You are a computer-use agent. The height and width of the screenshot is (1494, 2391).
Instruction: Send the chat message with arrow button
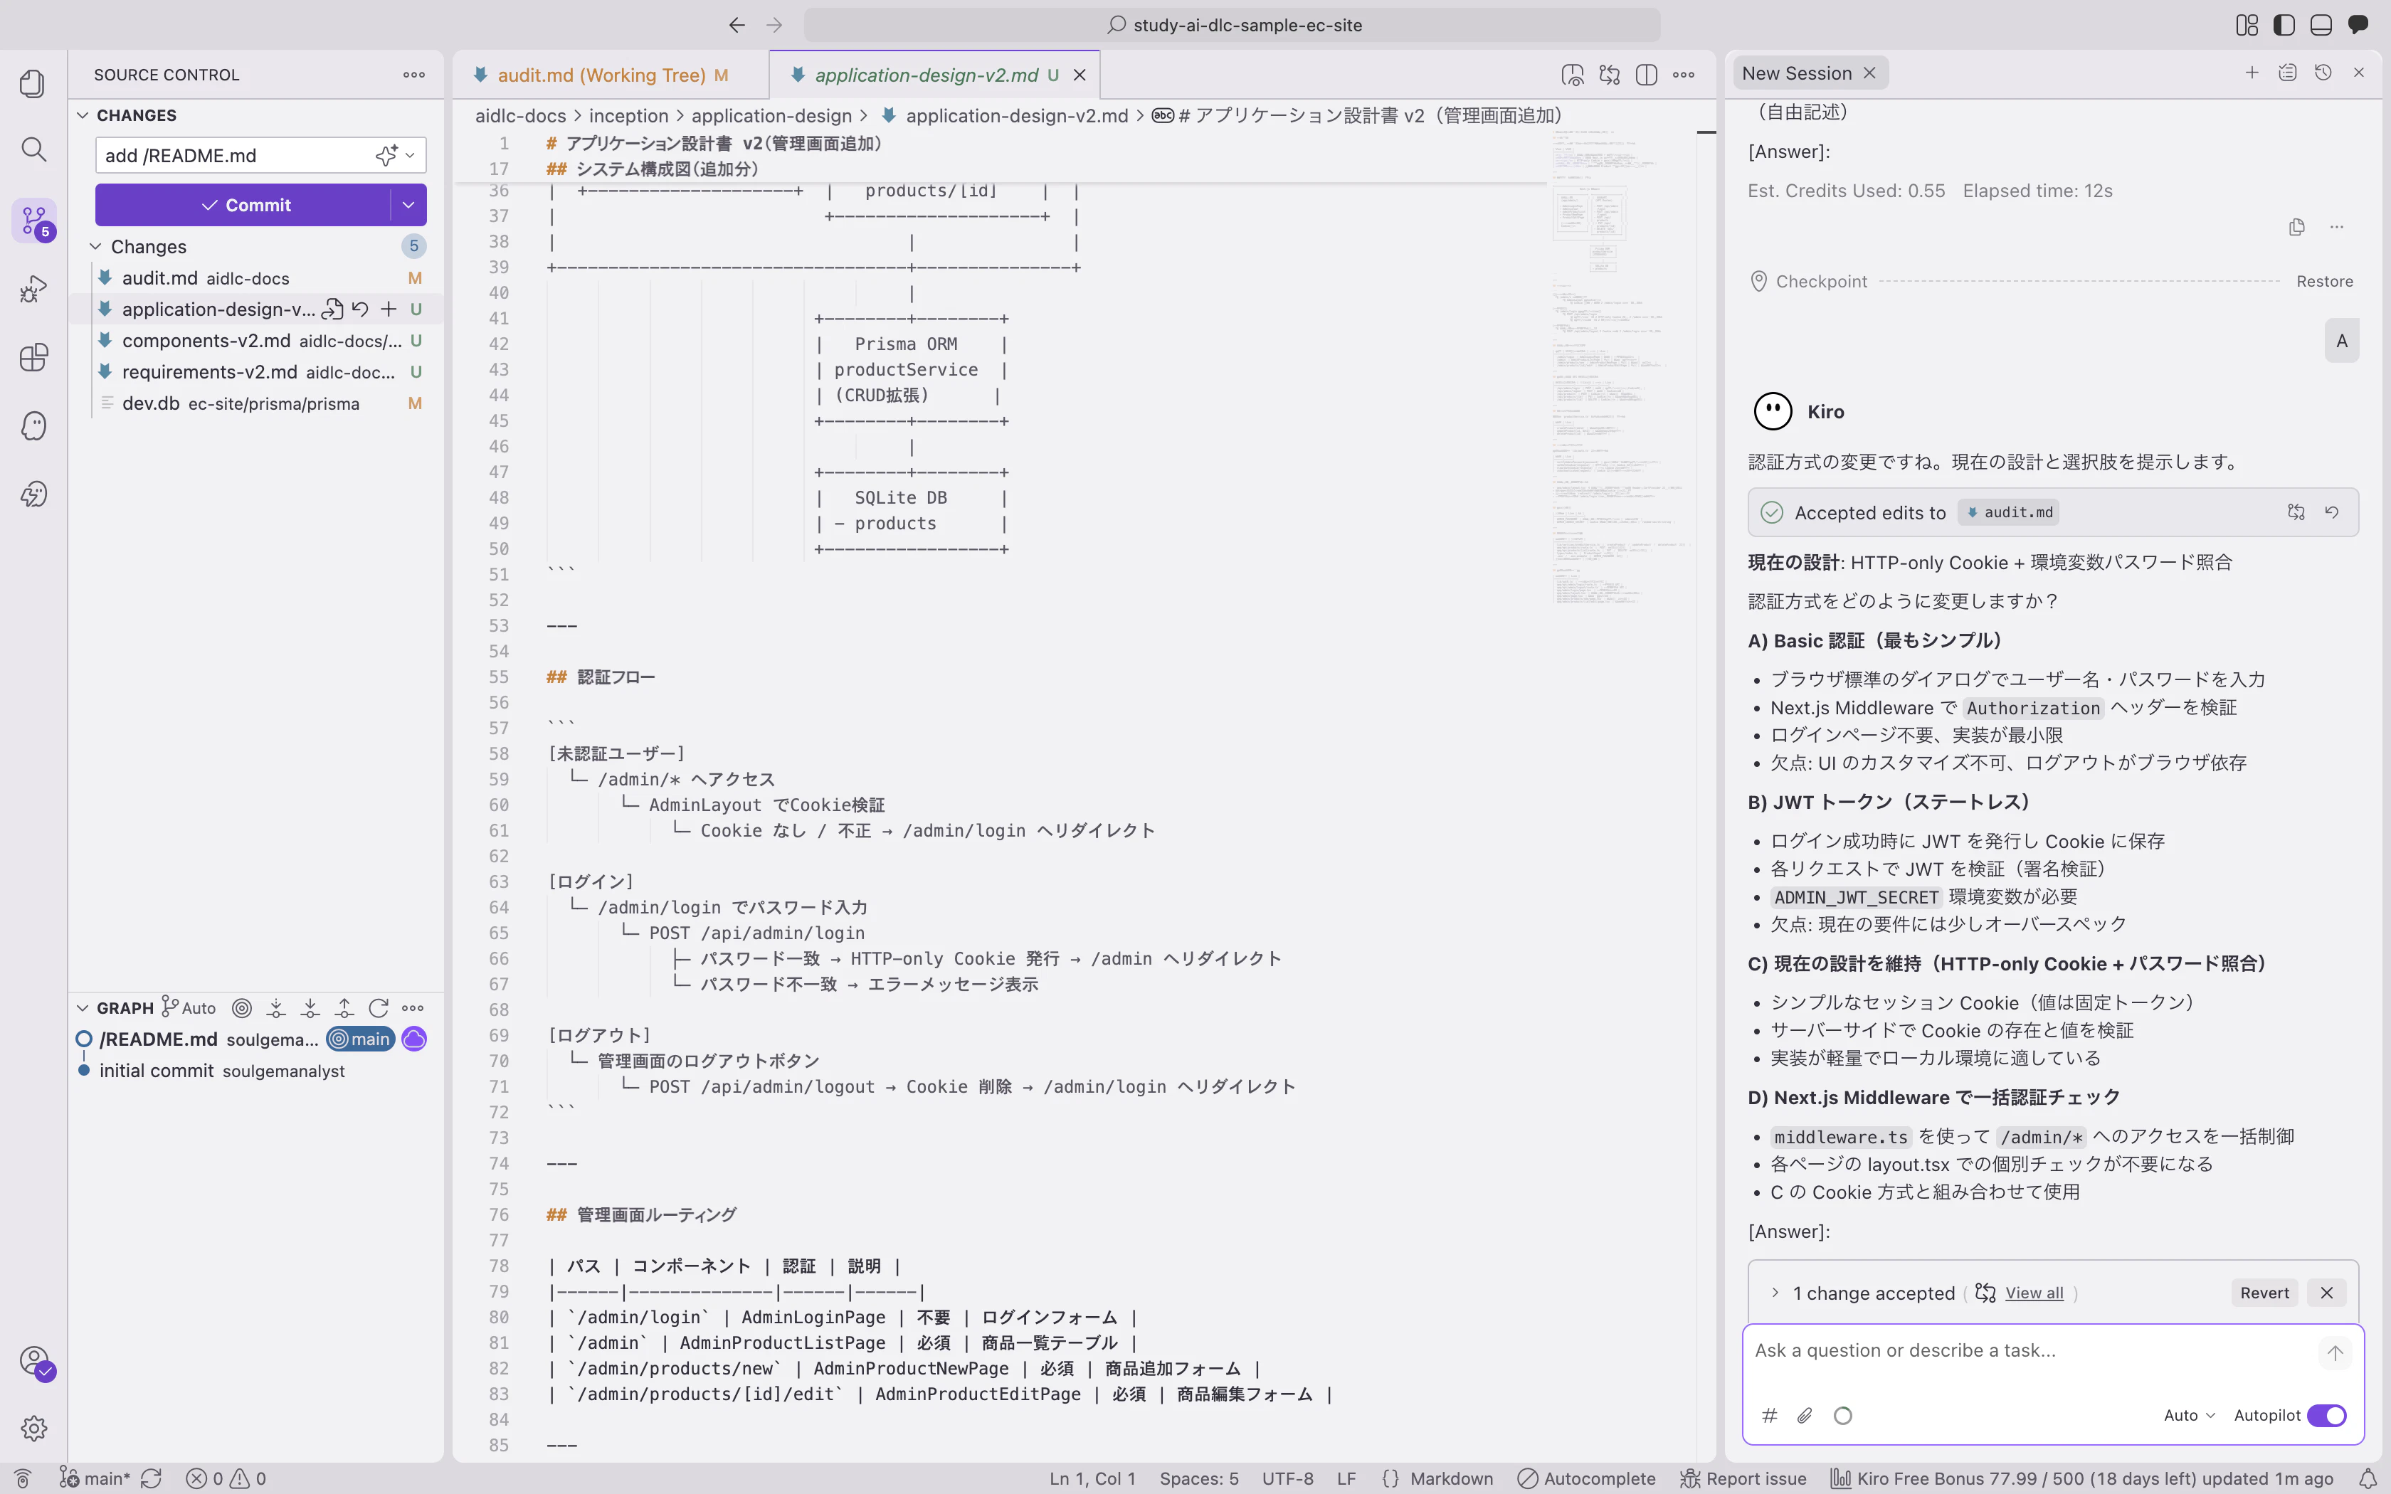click(2335, 1352)
